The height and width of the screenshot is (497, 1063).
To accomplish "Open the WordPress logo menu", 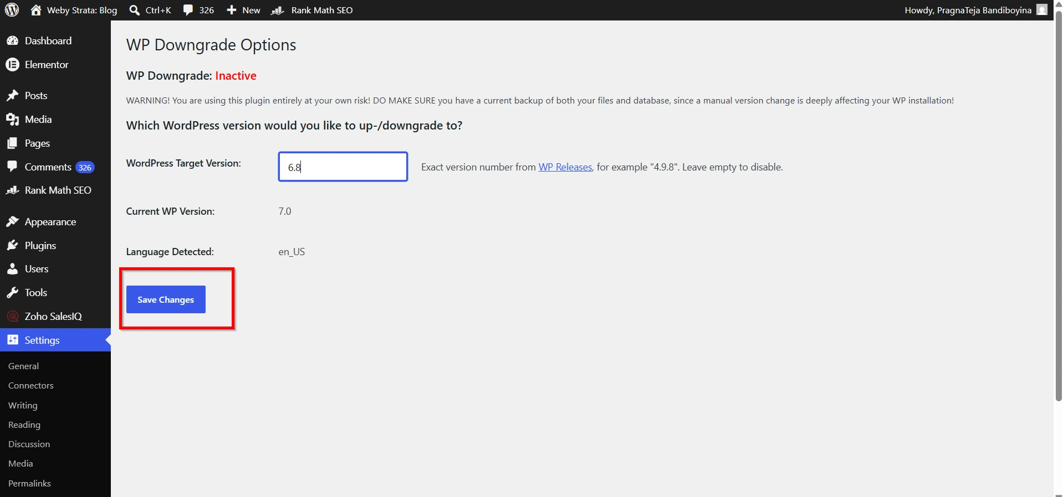I will [12, 10].
